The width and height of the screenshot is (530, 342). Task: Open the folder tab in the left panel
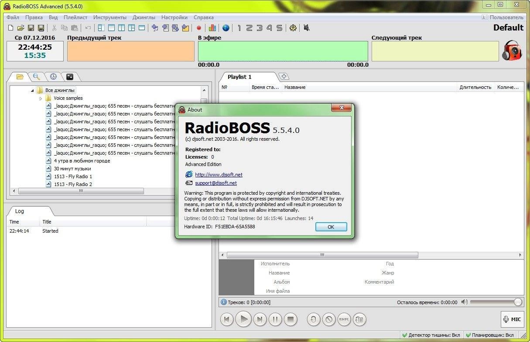coord(20,77)
